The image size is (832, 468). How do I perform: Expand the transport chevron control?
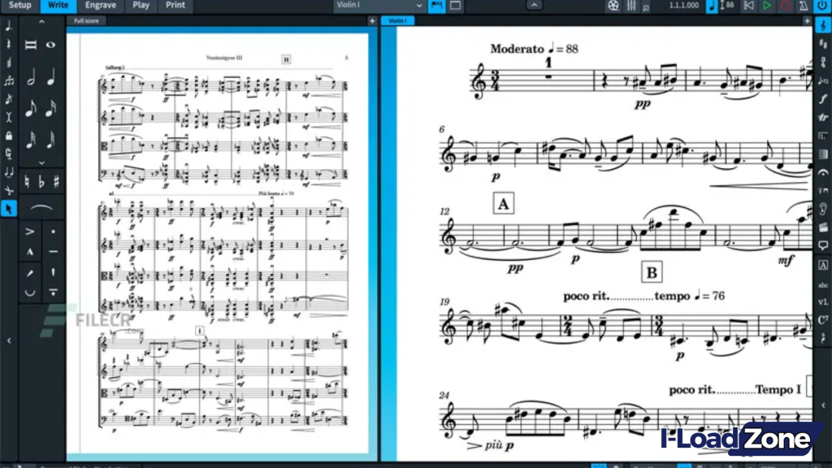[534, 6]
